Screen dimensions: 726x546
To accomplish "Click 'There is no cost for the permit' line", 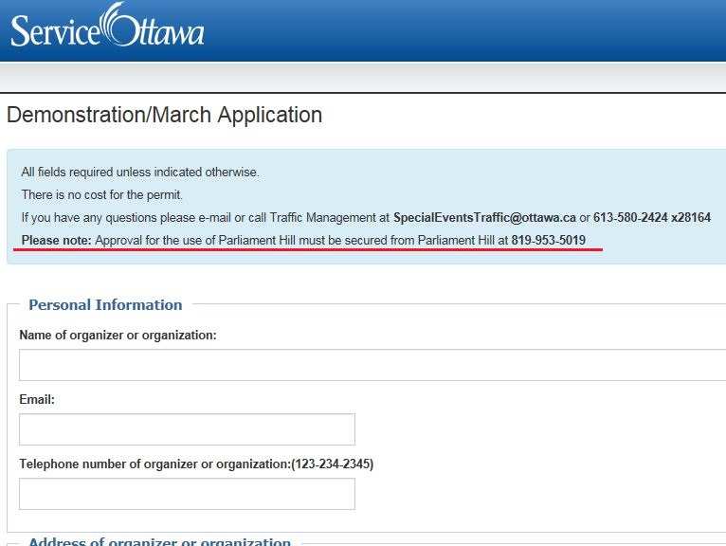I will click(x=101, y=194).
